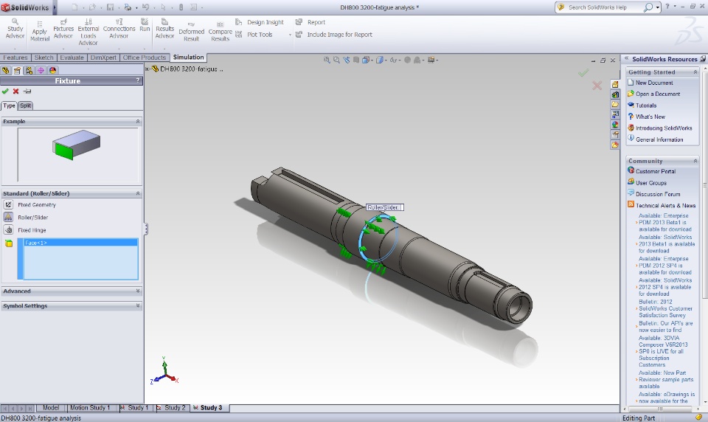
Task: Collapse the Getting Started group
Action: coord(695,72)
